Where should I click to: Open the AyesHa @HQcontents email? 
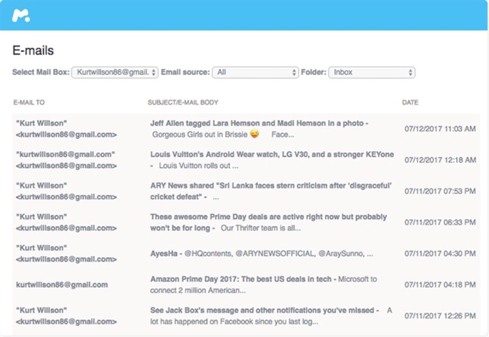click(261, 254)
